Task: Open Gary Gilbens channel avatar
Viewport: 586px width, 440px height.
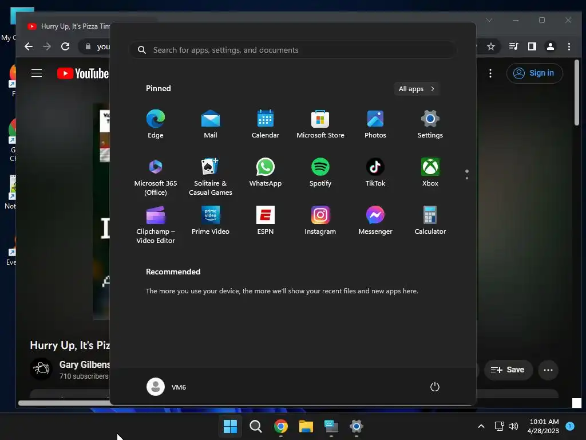Action: [41, 369]
